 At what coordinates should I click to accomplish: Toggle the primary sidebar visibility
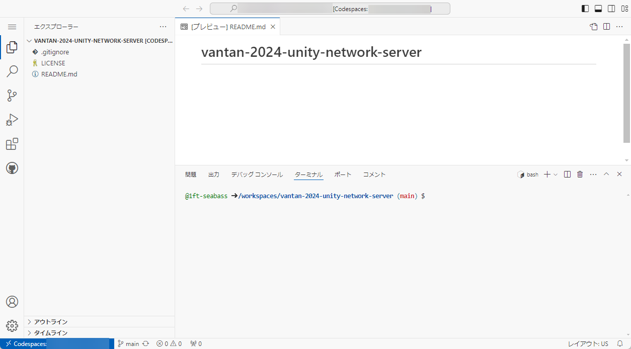[585, 9]
